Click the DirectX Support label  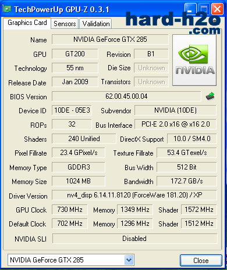142,139
